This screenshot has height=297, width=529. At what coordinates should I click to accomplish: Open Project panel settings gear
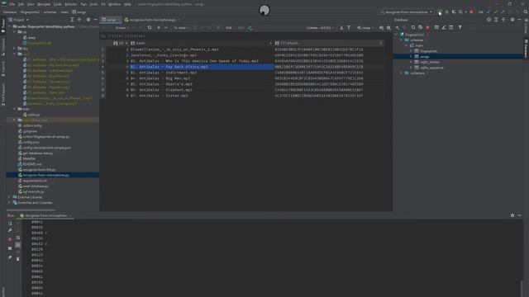[88, 20]
